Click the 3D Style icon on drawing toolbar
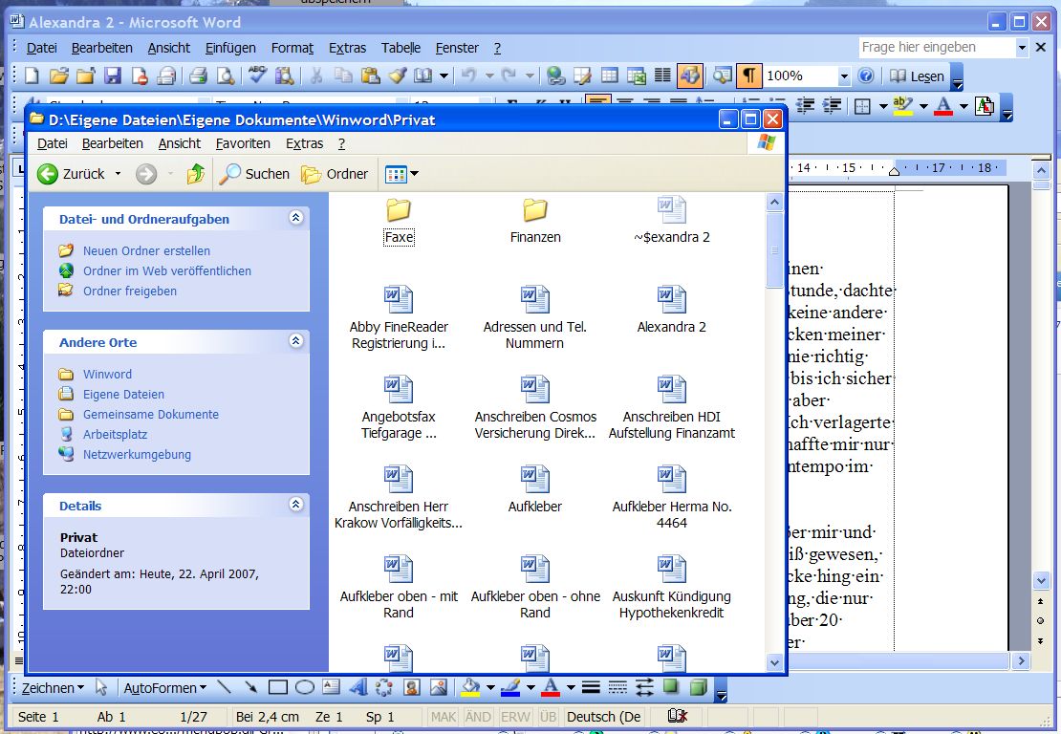The height and width of the screenshot is (734, 1061). (x=698, y=687)
